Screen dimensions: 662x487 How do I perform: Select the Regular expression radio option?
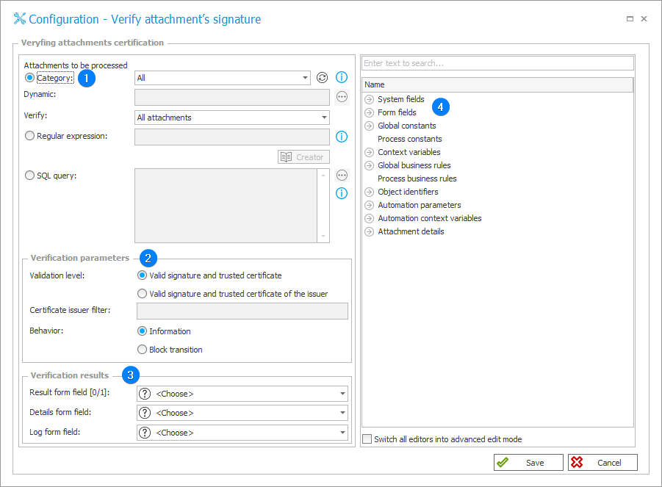[29, 136]
